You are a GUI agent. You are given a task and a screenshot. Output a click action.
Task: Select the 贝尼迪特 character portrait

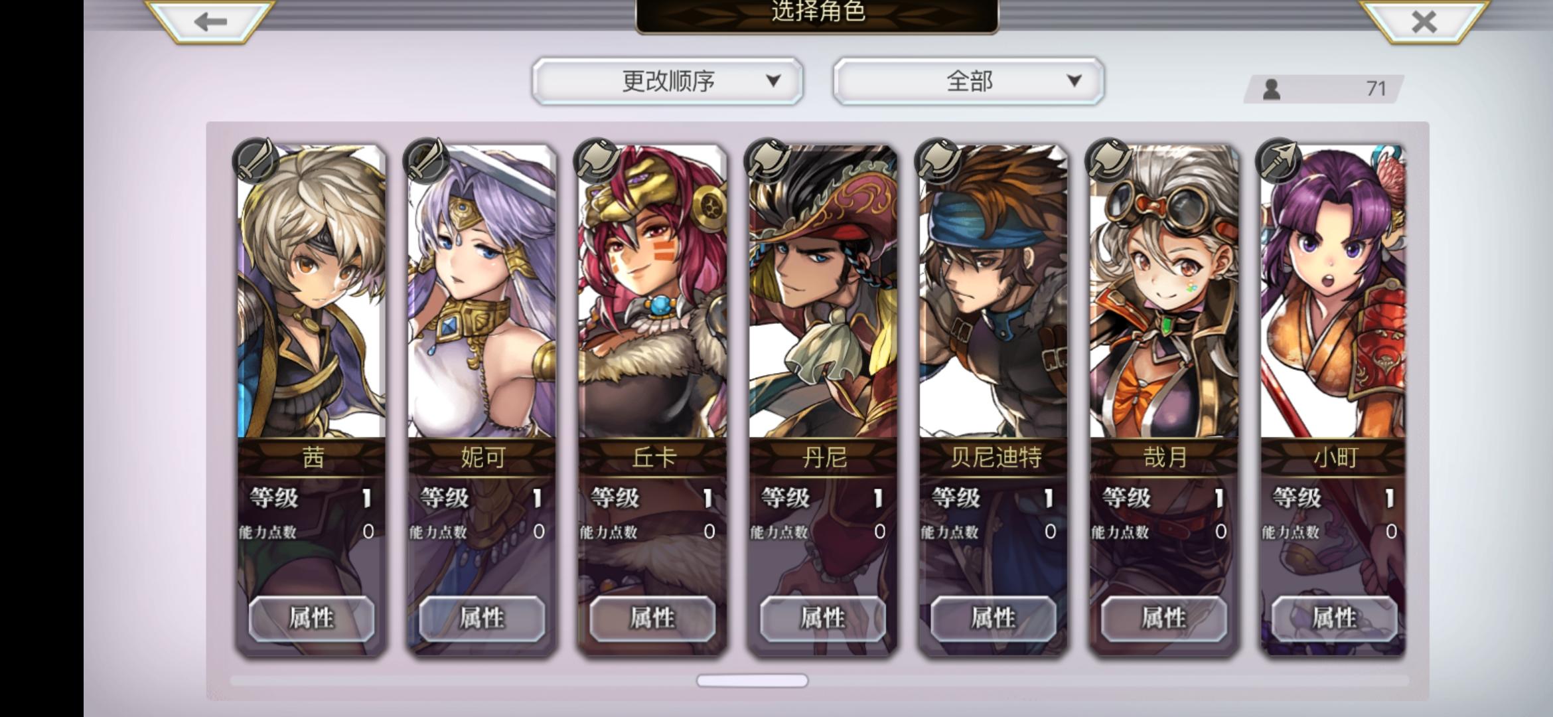tap(994, 291)
